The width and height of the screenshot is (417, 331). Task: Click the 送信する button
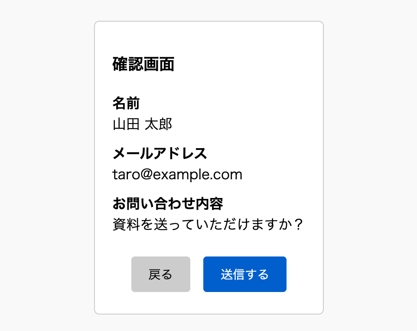(244, 274)
